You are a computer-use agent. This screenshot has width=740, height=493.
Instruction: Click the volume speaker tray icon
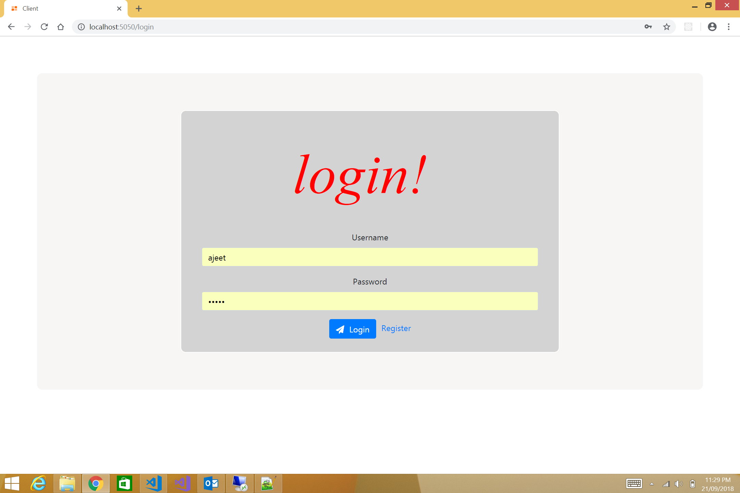click(678, 484)
